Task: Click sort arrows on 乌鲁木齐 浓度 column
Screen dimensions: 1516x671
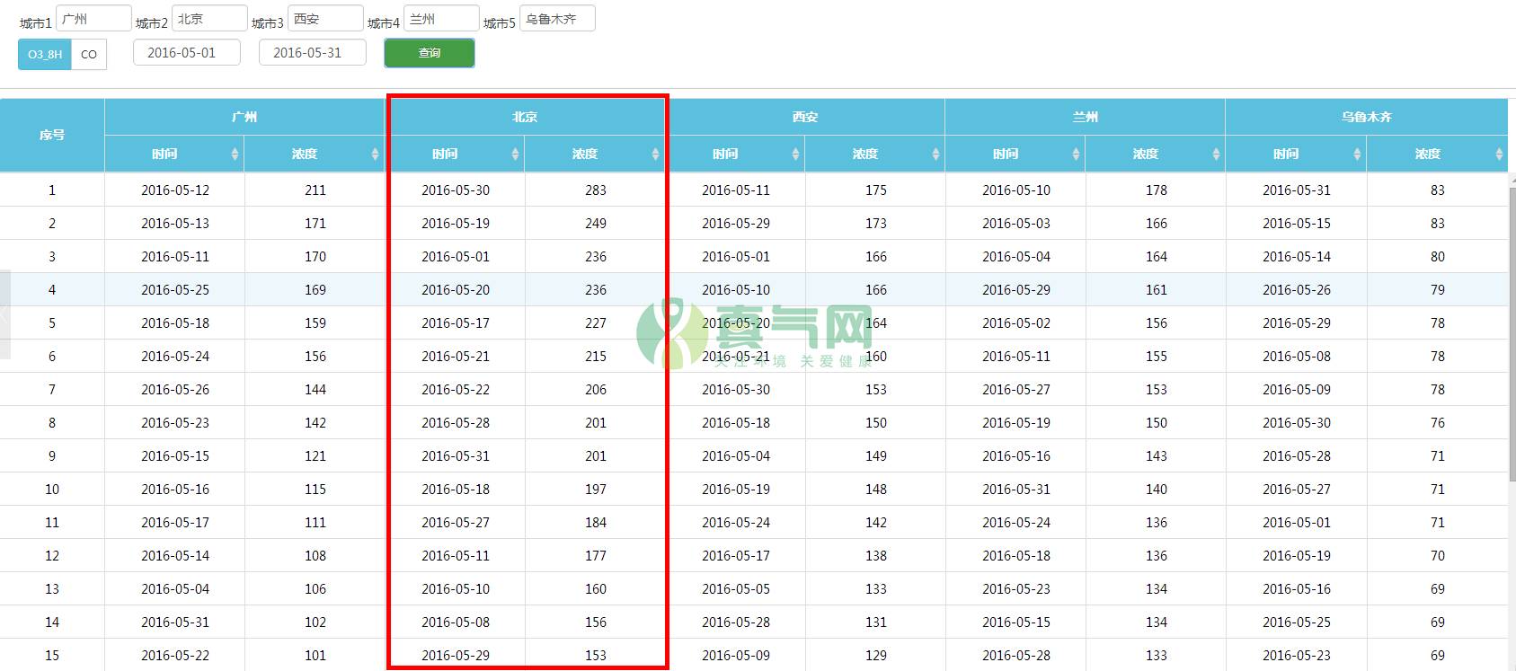Action: [x=1499, y=155]
